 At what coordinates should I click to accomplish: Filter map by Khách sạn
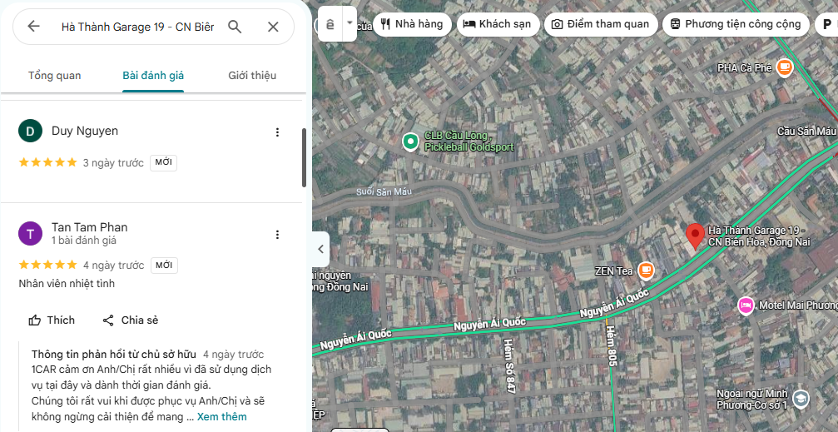(x=498, y=24)
